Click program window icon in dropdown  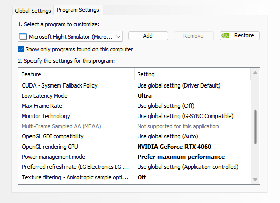tap(23, 37)
